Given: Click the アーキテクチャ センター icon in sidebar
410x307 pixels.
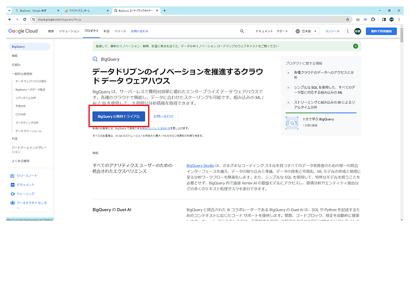Looking at the screenshot, I should point(12,203).
